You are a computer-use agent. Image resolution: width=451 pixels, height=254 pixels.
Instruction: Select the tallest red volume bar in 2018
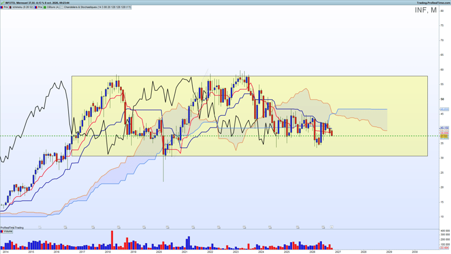point(112,240)
